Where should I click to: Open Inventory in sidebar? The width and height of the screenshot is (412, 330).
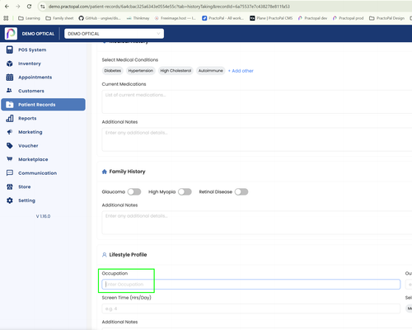(x=43, y=64)
